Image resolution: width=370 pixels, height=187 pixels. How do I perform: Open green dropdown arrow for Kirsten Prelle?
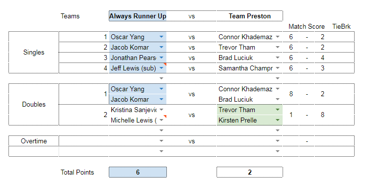[278, 120]
